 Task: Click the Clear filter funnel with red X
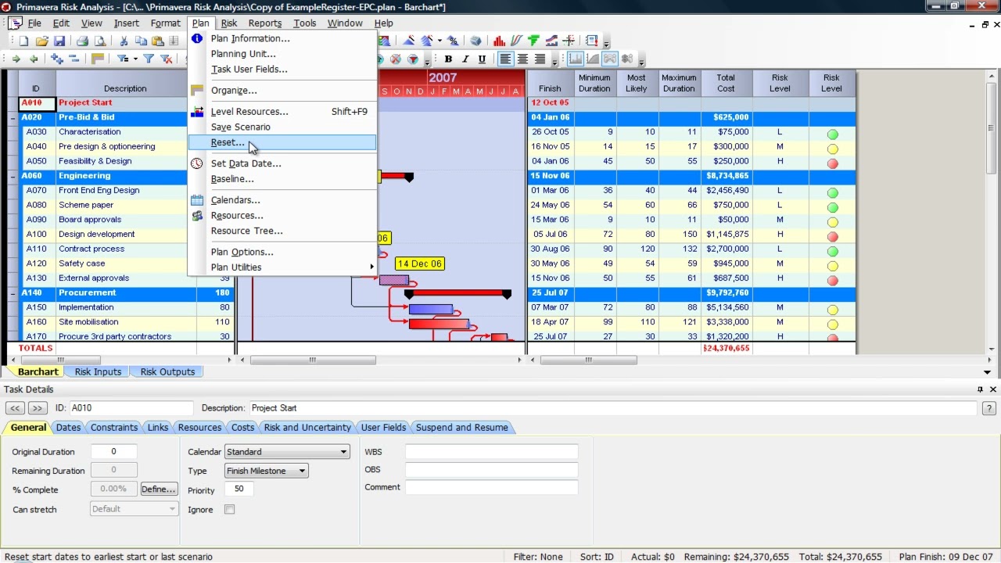(166, 59)
